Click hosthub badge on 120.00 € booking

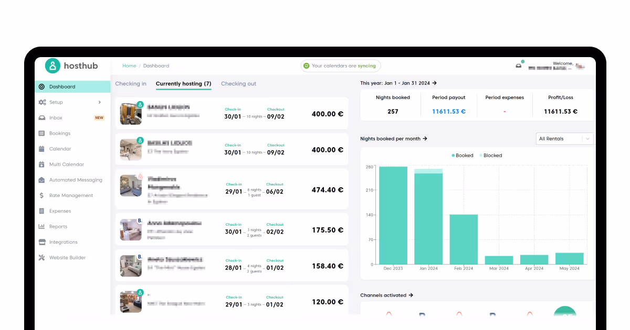[x=140, y=293]
